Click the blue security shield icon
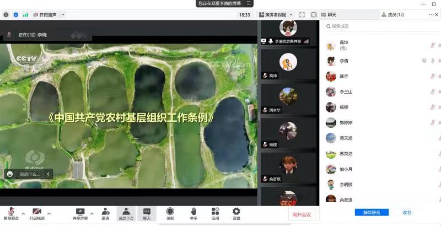 pos(16,15)
